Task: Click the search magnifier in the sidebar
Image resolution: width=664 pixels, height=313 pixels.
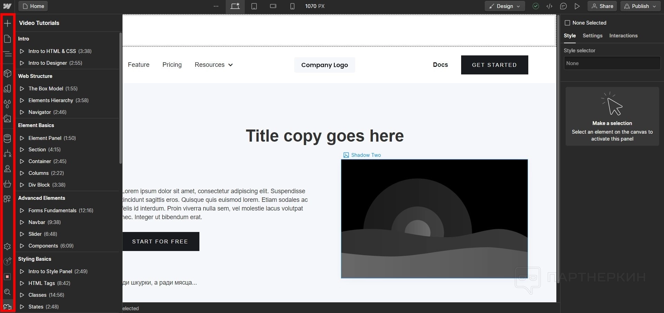Action: [x=7, y=292]
